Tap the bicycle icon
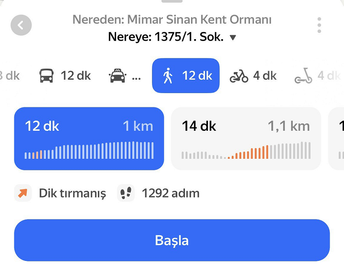Image resolution: width=344 pixels, height=270 pixels. point(239,76)
